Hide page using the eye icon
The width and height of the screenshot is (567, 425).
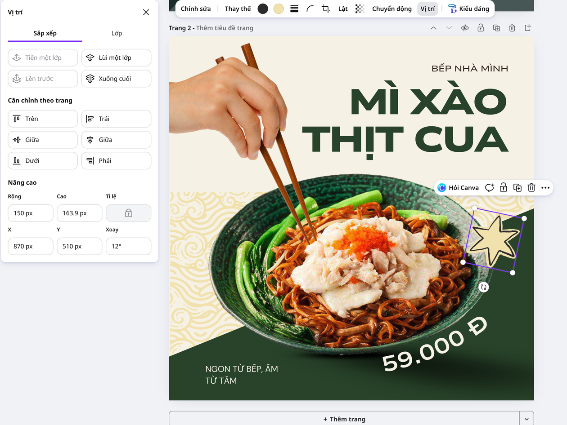point(465,28)
